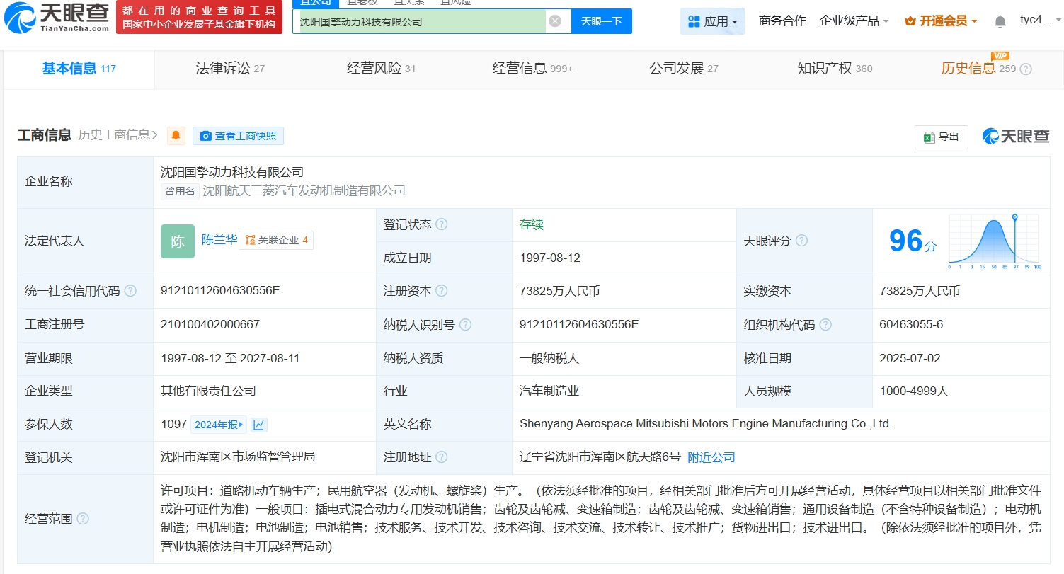Click help icon beside 组织机构代码
Viewport: 1064px width, 574px height.
(x=825, y=325)
